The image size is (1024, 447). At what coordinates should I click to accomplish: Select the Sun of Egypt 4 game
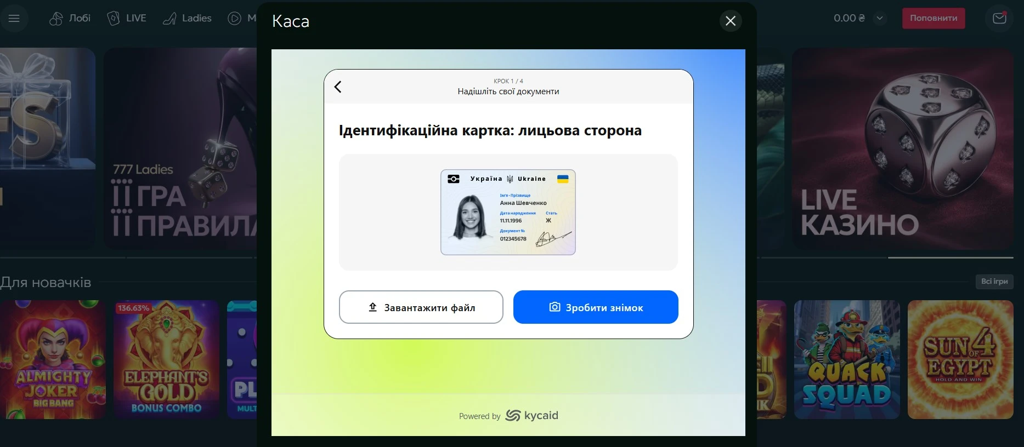(960, 359)
